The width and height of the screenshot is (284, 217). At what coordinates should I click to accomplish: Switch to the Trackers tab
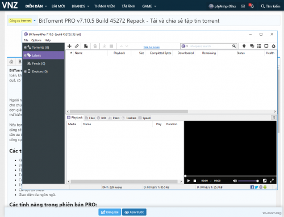129,118
